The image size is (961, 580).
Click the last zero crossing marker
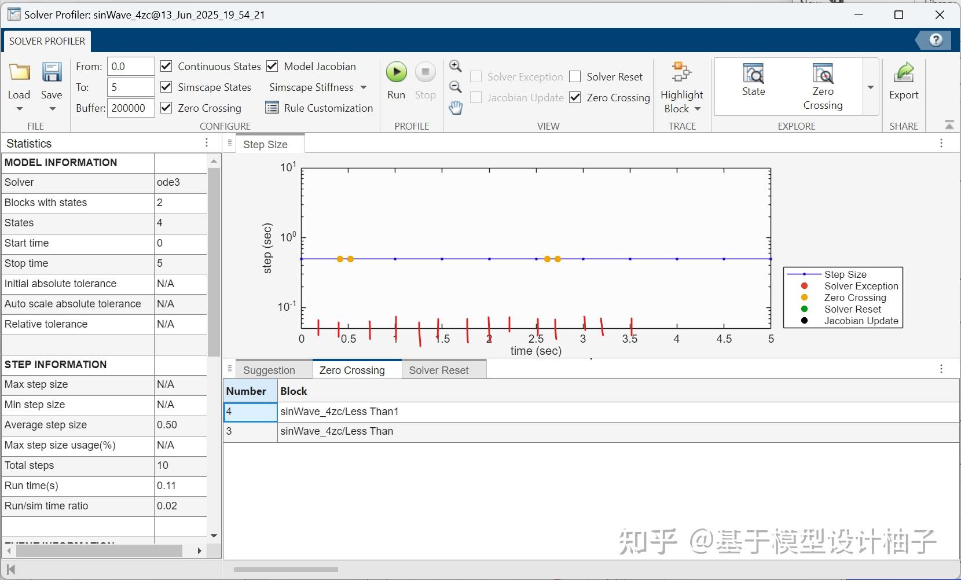[557, 259]
